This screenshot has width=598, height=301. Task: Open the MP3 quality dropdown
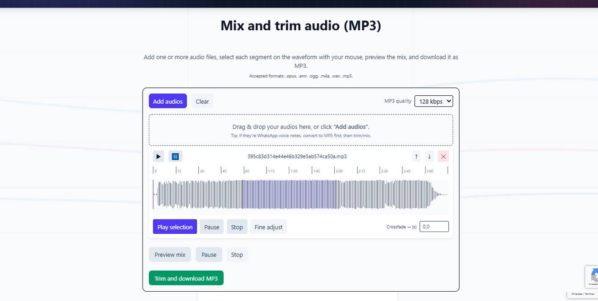pyautogui.click(x=433, y=101)
